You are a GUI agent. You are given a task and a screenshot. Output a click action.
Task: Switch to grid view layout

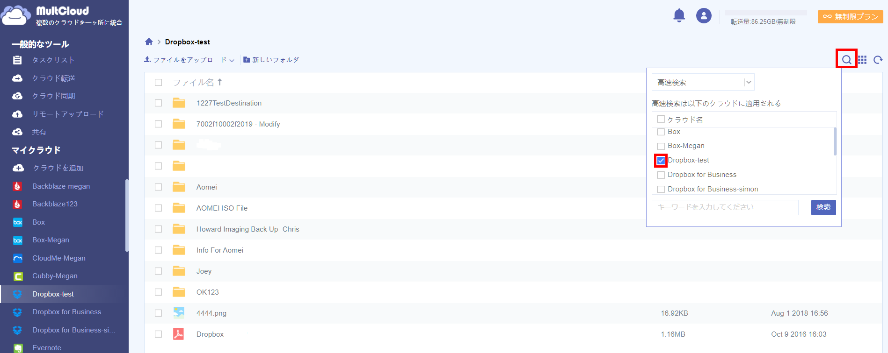(x=862, y=60)
